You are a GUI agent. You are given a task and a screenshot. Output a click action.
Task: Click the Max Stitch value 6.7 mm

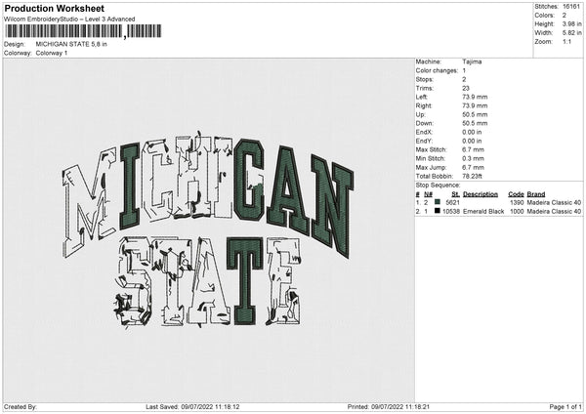tap(473, 149)
